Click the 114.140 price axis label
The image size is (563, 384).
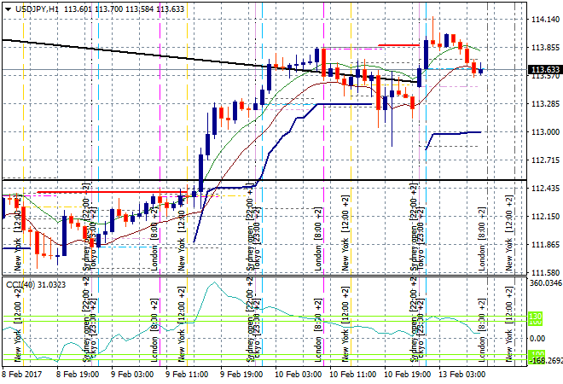543,19
